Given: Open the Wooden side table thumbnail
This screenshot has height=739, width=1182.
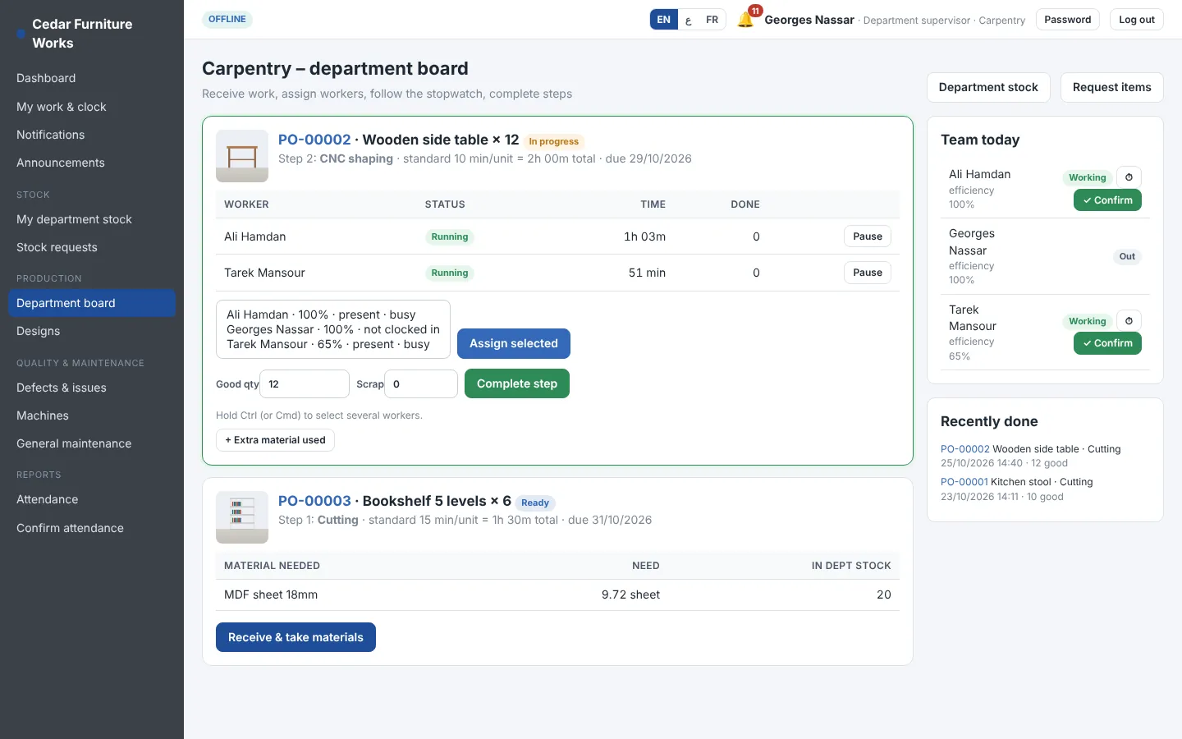Looking at the screenshot, I should 242,156.
